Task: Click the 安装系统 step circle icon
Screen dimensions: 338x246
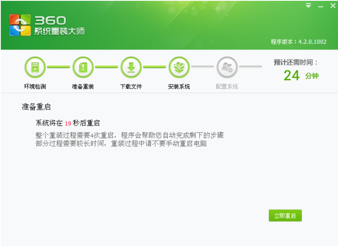Action: tap(179, 67)
